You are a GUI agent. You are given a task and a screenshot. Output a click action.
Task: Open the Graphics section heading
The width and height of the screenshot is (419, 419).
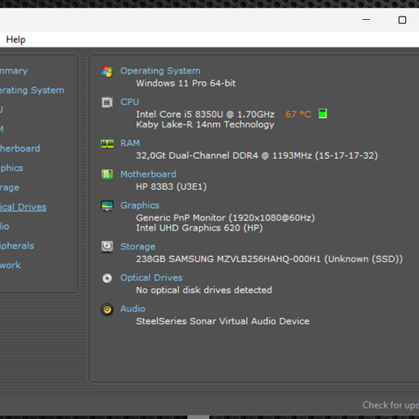[140, 205]
